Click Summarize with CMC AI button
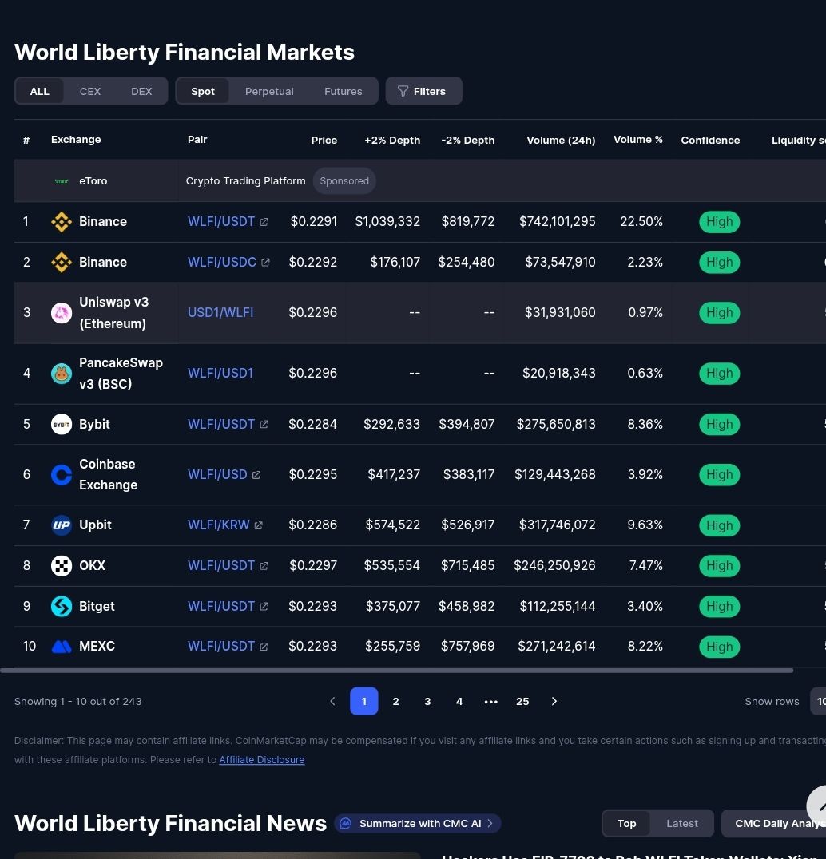 [418, 823]
